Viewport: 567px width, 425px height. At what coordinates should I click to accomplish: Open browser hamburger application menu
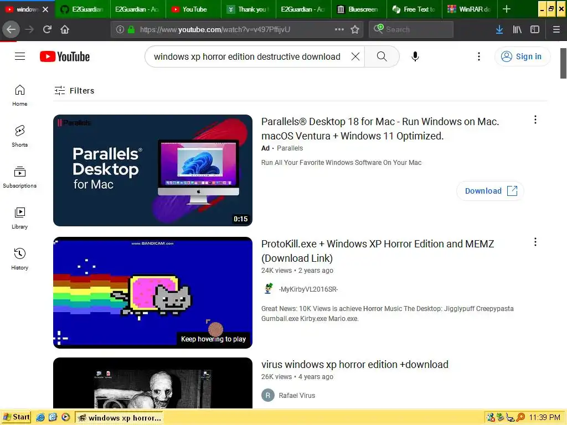pos(556,29)
